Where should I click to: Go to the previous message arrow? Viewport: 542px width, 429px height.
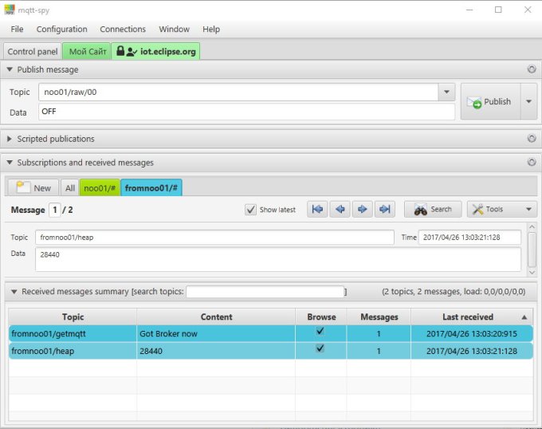pyautogui.click(x=340, y=210)
